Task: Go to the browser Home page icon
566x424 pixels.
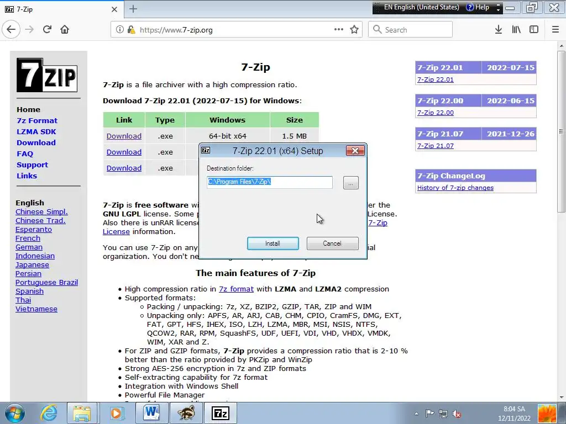Action: coord(65,30)
